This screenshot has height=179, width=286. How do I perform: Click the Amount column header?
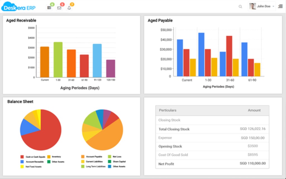254,110
